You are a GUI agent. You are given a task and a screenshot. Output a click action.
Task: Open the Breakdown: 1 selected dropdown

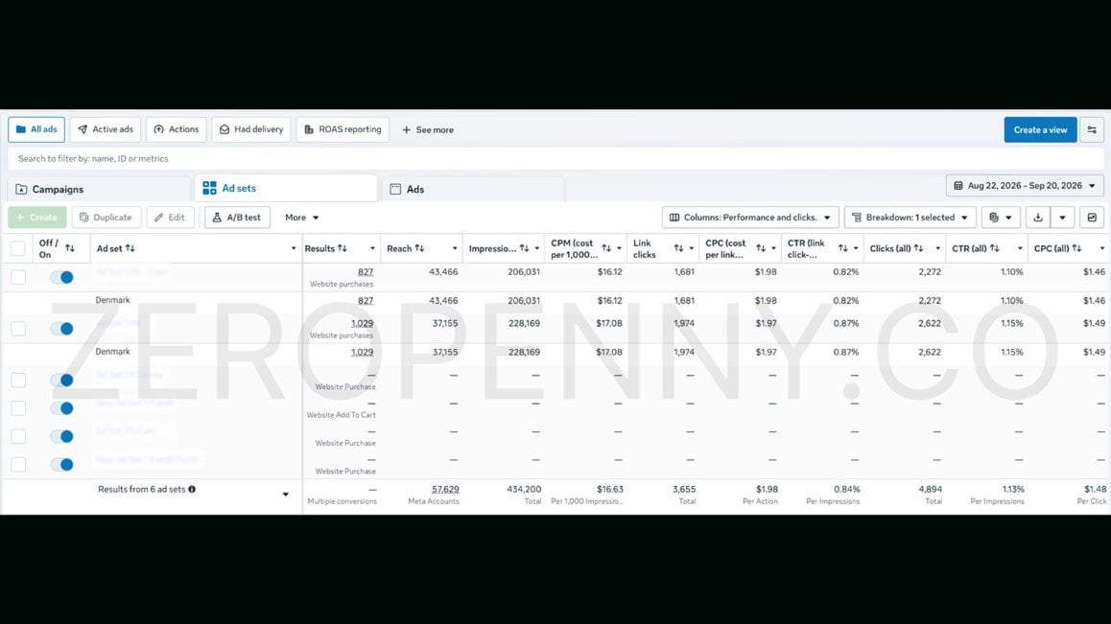(x=910, y=218)
